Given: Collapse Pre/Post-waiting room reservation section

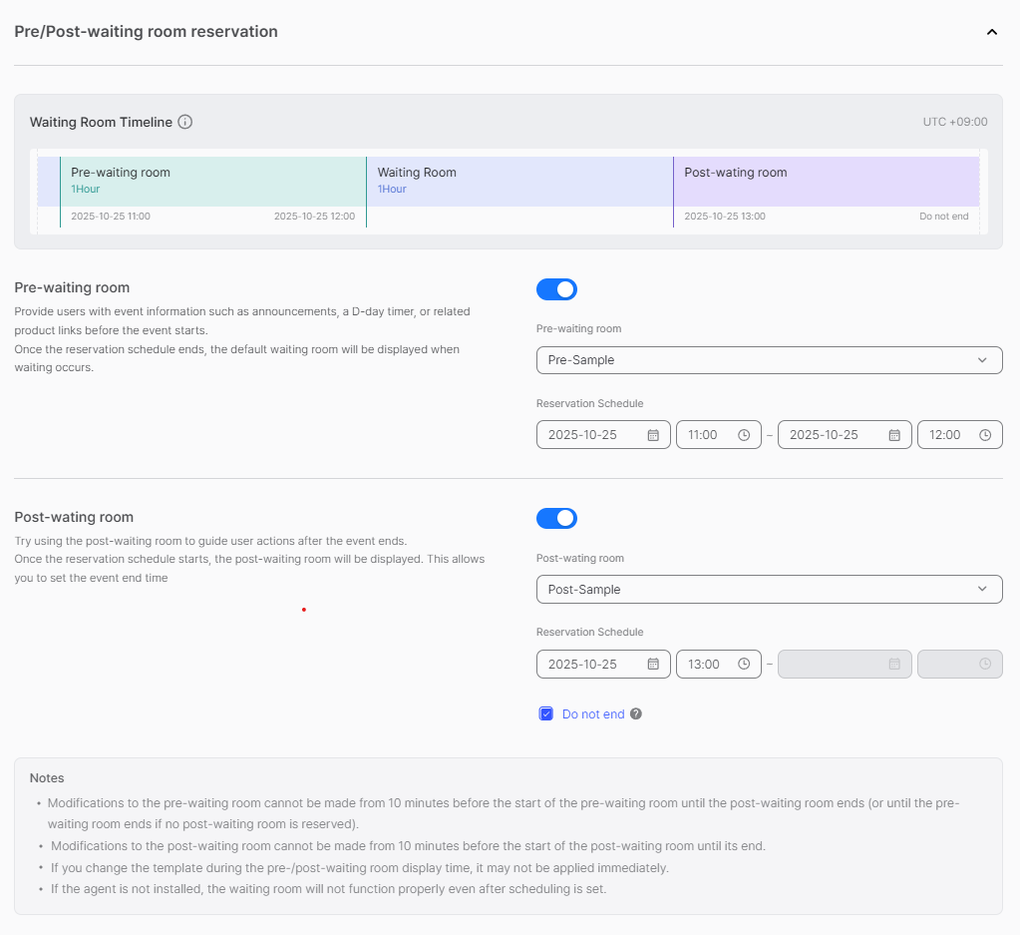Looking at the screenshot, I should pos(991,32).
